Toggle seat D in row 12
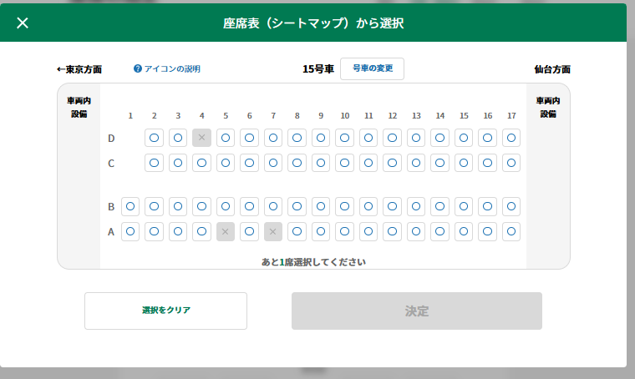Image resolution: width=635 pixels, height=379 pixels. [x=392, y=138]
